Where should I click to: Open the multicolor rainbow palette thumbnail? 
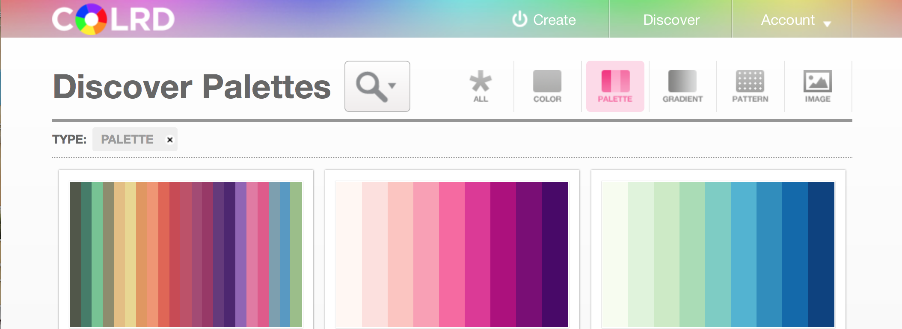click(186, 255)
